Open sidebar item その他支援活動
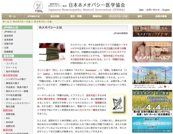 (x=14, y=95)
